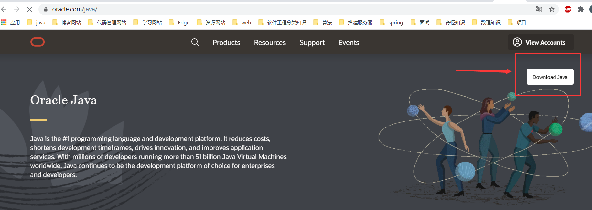592x210 pixels.
Task: Open the Products menu
Action: tap(226, 42)
